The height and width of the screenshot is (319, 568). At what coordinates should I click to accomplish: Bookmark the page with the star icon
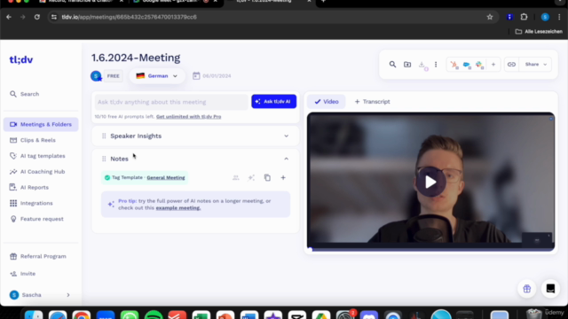(490, 17)
